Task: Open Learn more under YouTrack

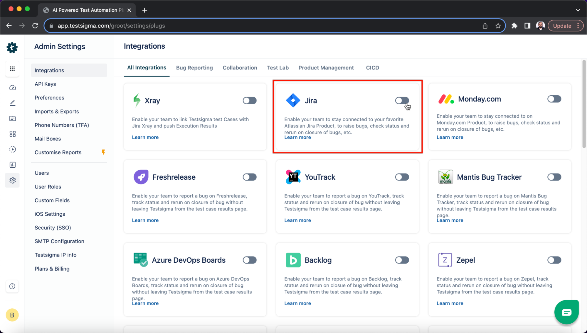Action: 297,220
